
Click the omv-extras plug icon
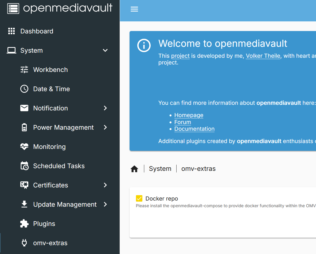(x=24, y=243)
